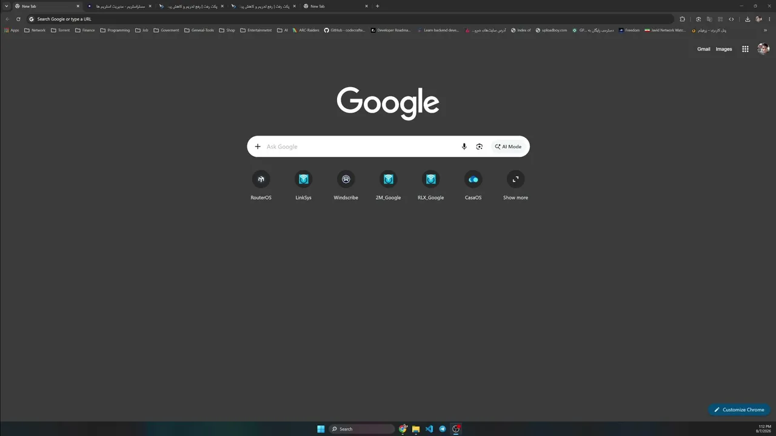
Task: Open the Chrome profile avatar in the toolbar
Action: 758,19
